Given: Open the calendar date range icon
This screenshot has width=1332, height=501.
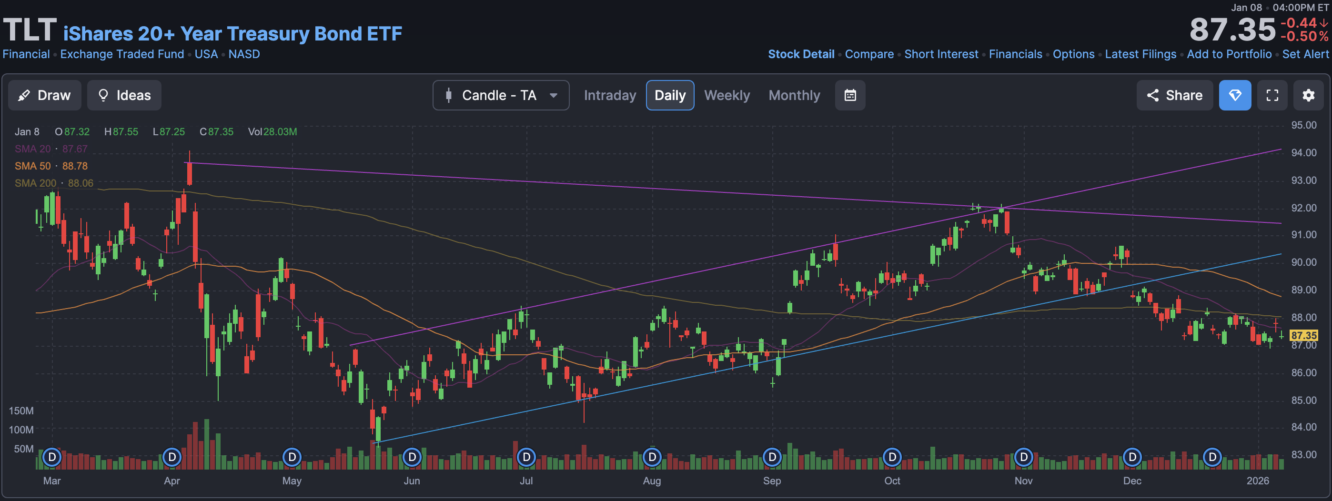Looking at the screenshot, I should coord(849,95).
